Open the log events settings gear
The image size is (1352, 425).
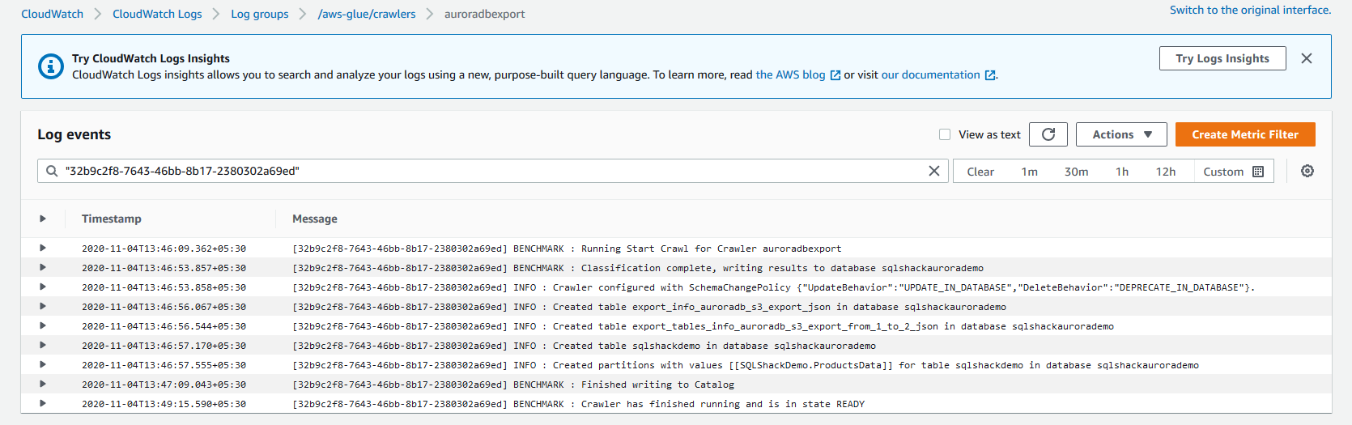[1307, 171]
